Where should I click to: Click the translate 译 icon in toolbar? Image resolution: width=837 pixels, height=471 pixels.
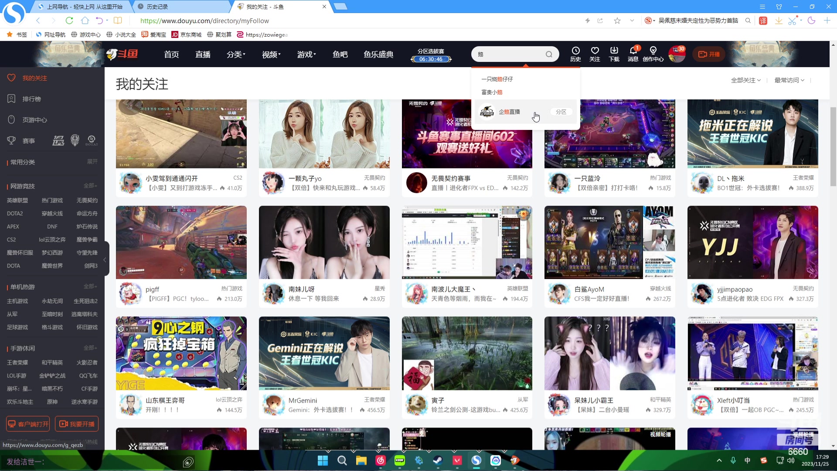point(763,20)
